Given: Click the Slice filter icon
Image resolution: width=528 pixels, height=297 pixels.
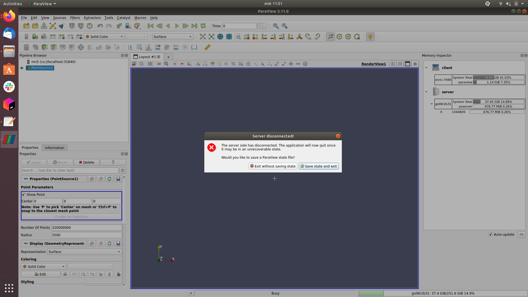Looking at the screenshot, I should 54,47.
